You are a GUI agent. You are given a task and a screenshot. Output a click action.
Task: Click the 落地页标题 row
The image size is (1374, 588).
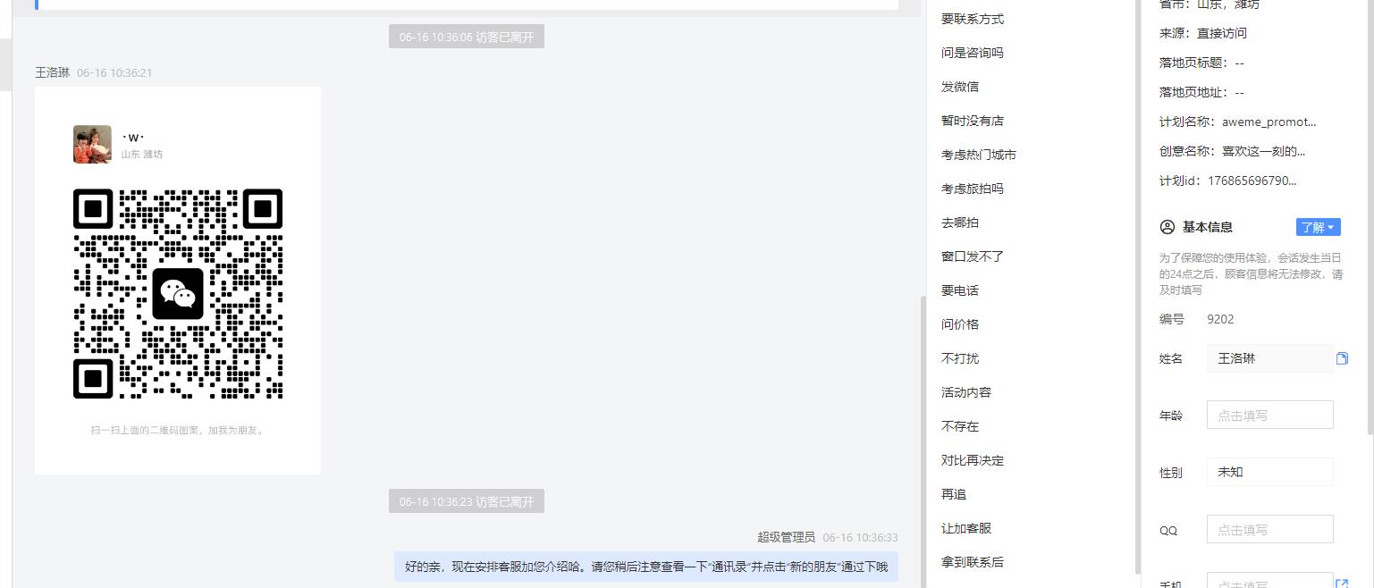1201,63
